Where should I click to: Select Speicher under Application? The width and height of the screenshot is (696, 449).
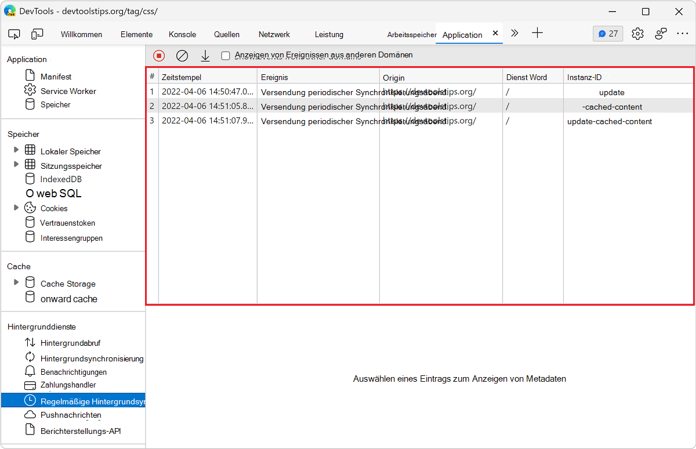pyautogui.click(x=55, y=105)
